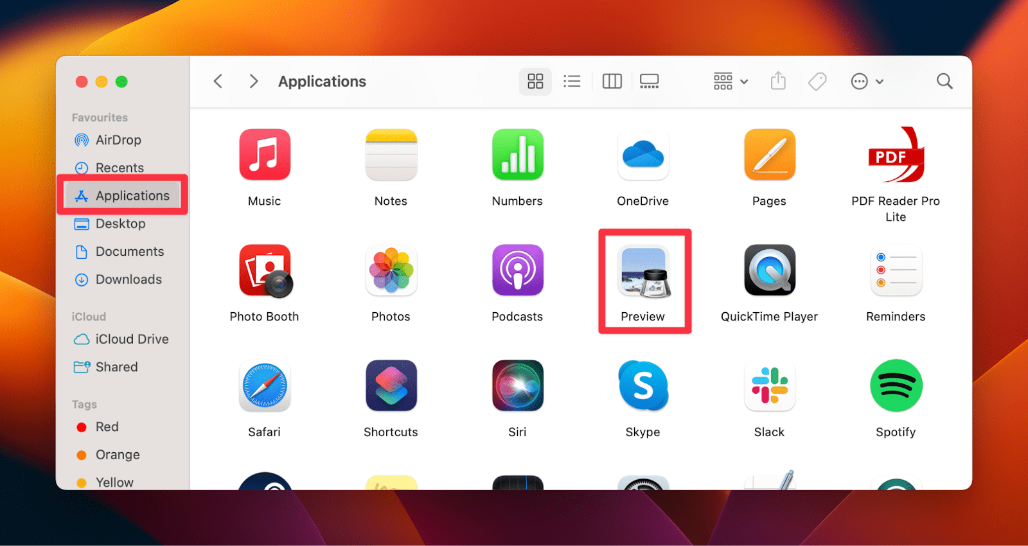The image size is (1028, 546).
Task: Open the Notes app icon
Action: [391, 154]
